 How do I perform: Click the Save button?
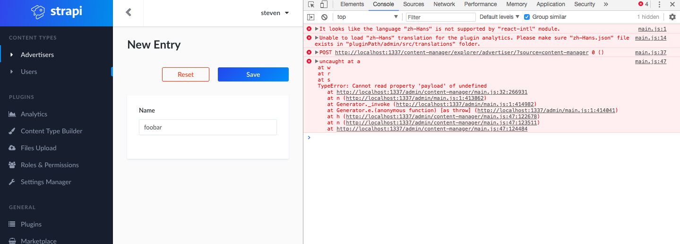(x=253, y=74)
